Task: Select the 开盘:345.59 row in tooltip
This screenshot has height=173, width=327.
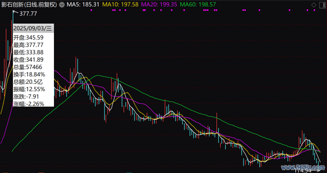Action: pos(33,38)
